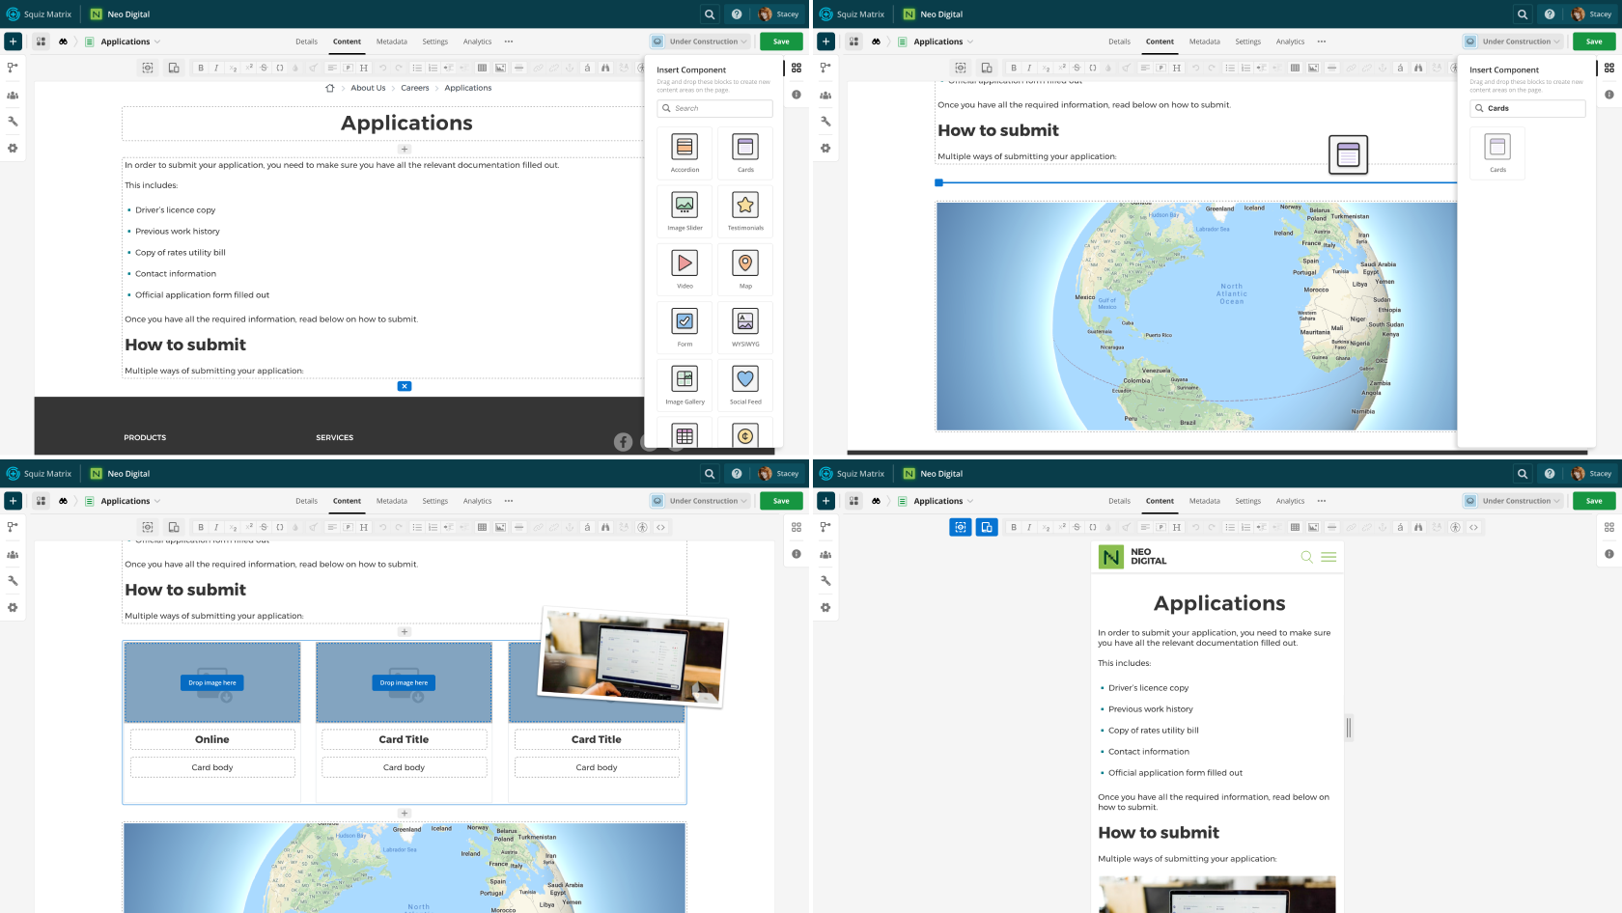Click preview width resize handle in bottom-right window
The image size is (1622, 913).
pos(1349,728)
